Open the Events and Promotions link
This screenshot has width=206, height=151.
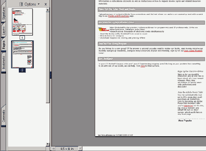118,16
